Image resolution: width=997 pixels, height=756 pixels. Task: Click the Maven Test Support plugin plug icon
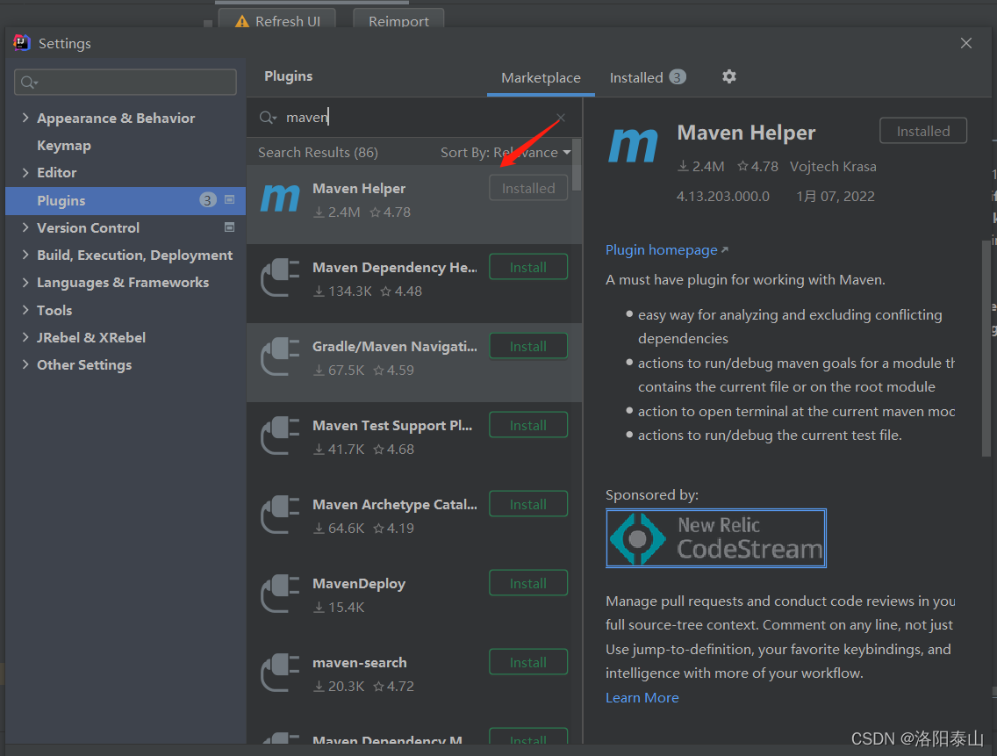click(x=281, y=436)
